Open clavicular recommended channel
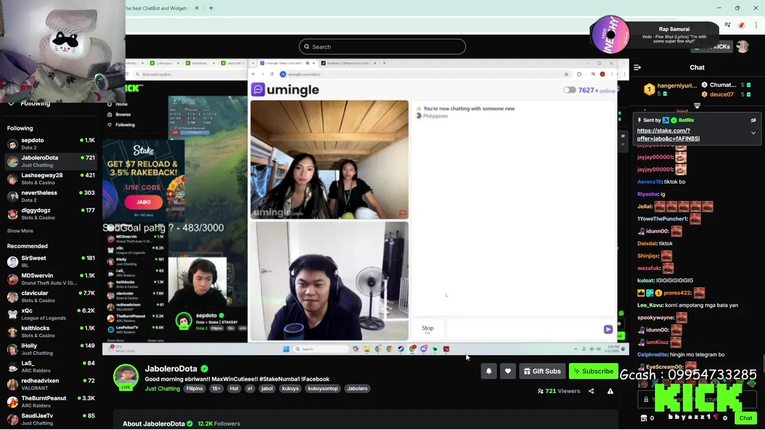The image size is (765, 430). [51, 296]
